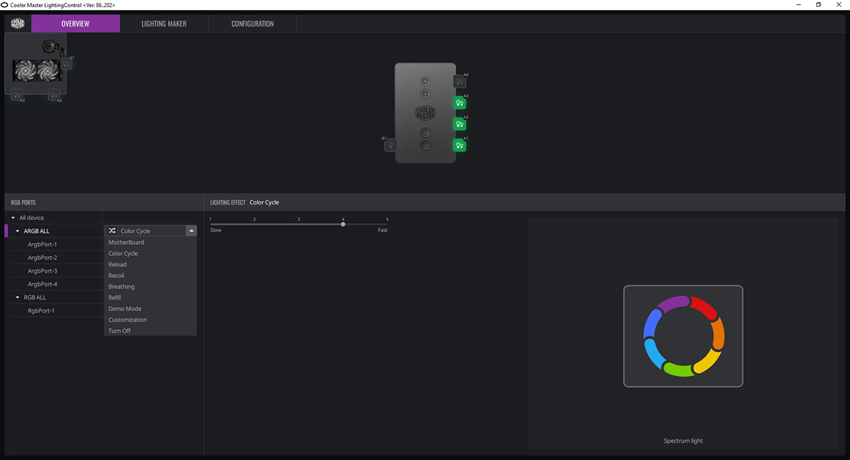Select the green A2 port icon on the controller
Screen dimensions: 850x460
pos(460,124)
